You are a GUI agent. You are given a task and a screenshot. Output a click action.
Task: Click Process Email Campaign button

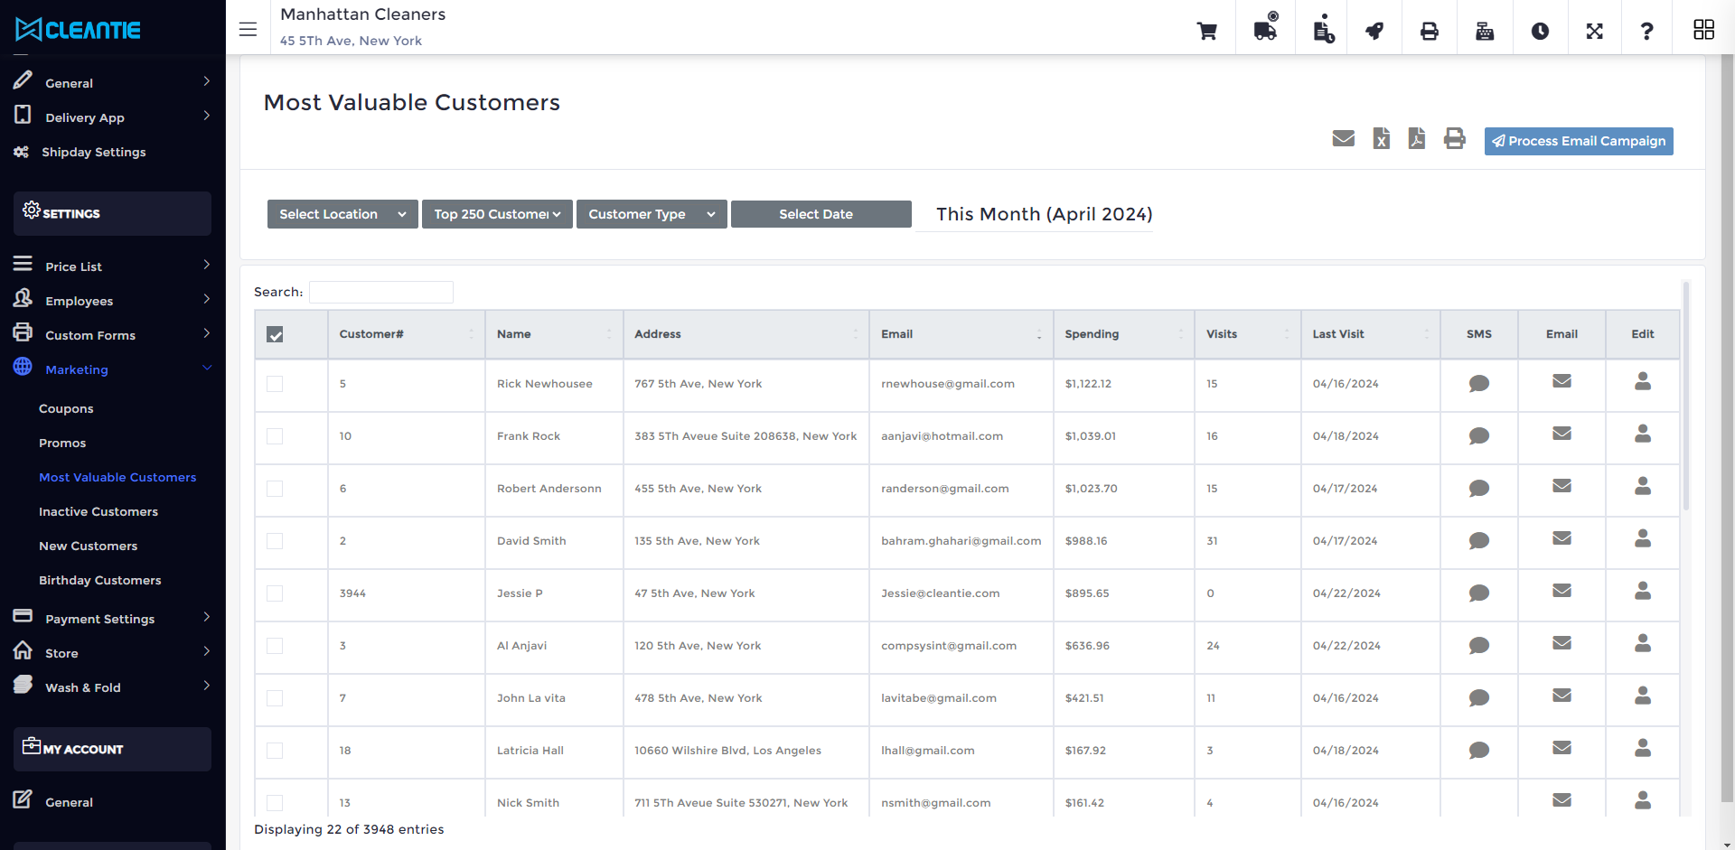[1579, 141]
